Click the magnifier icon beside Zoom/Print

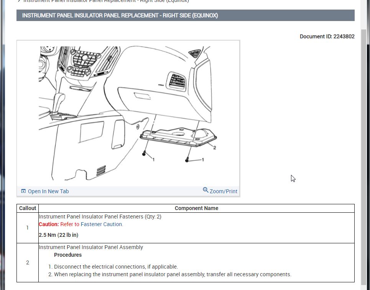[x=206, y=190]
